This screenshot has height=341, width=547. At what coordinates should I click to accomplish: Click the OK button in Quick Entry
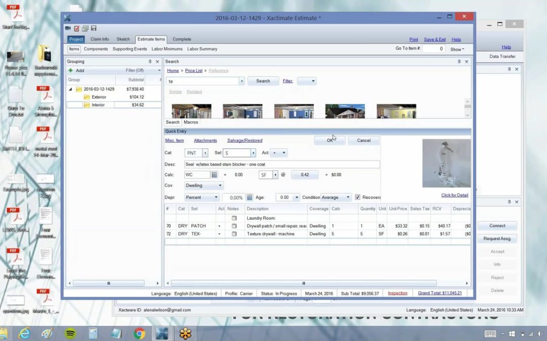coord(330,140)
